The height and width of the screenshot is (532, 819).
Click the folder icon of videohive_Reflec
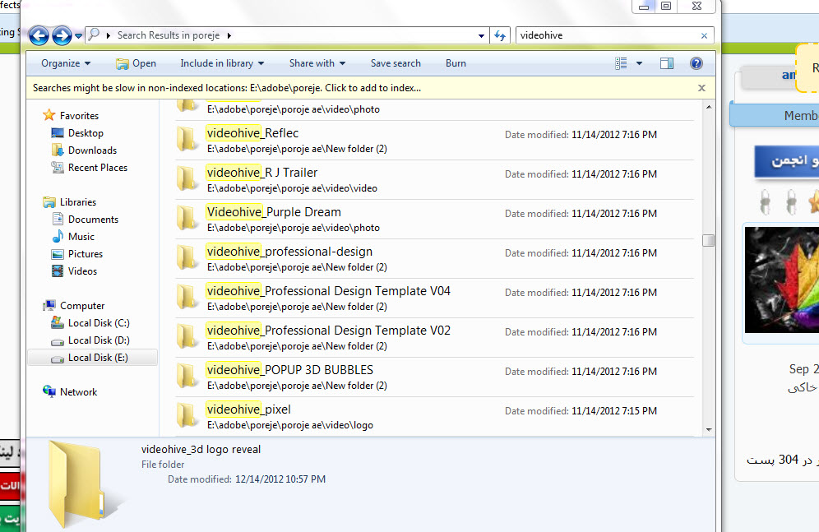pyautogui.click(x=187, y=139)
